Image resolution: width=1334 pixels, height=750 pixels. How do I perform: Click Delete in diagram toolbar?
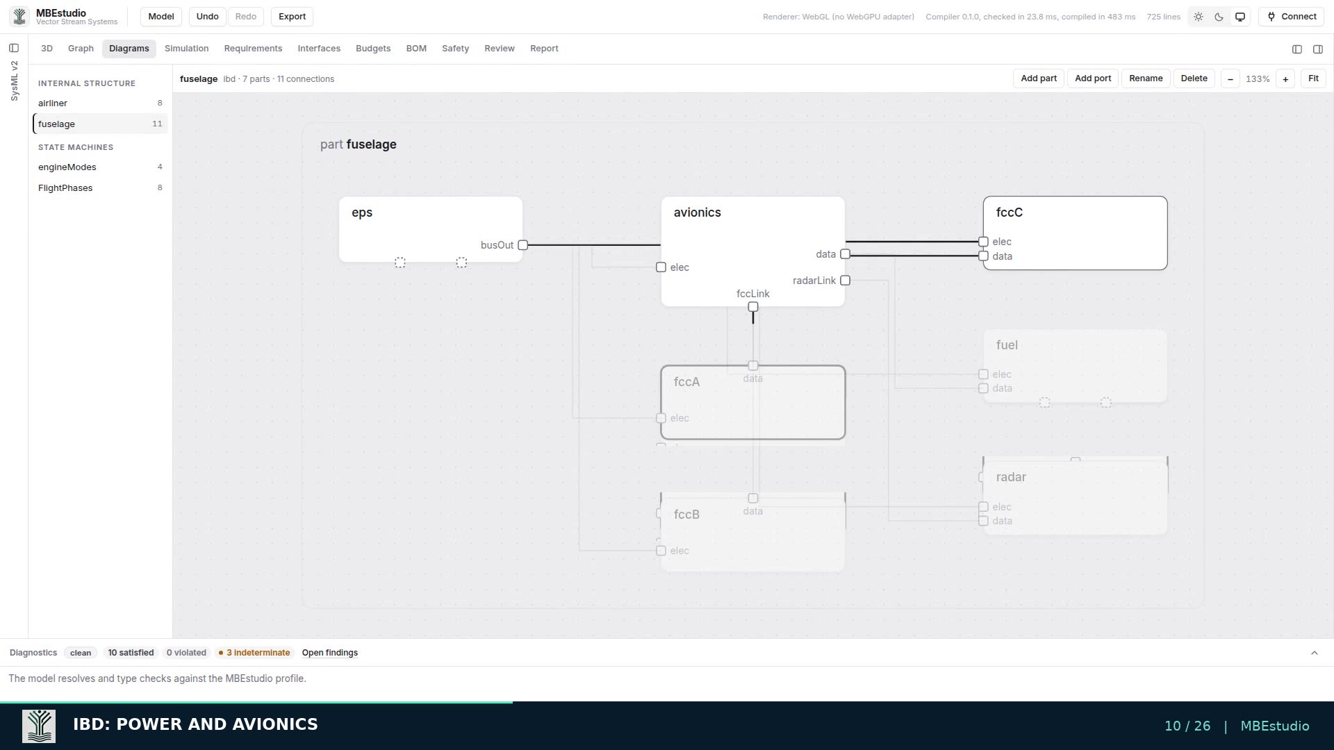[1194, 78]
